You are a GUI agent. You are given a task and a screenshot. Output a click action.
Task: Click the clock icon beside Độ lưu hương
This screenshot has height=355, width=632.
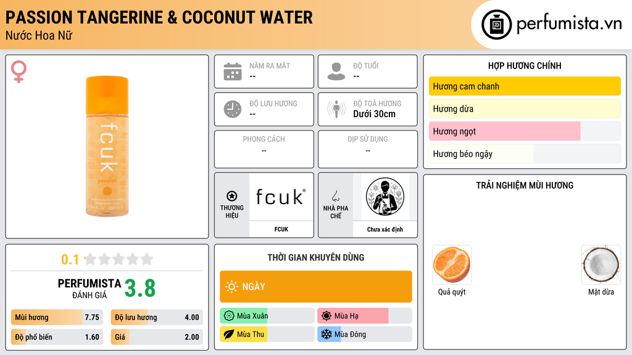click(233, 109)
